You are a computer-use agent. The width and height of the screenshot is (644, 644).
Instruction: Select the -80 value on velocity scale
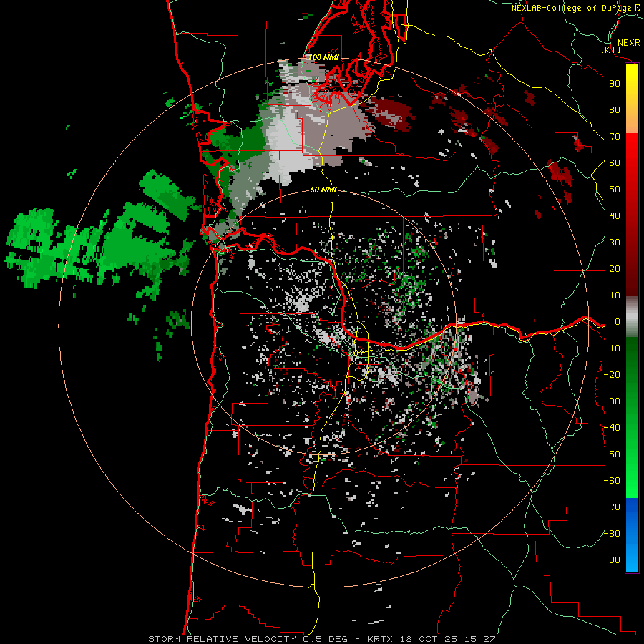click(x=612, y=534)
